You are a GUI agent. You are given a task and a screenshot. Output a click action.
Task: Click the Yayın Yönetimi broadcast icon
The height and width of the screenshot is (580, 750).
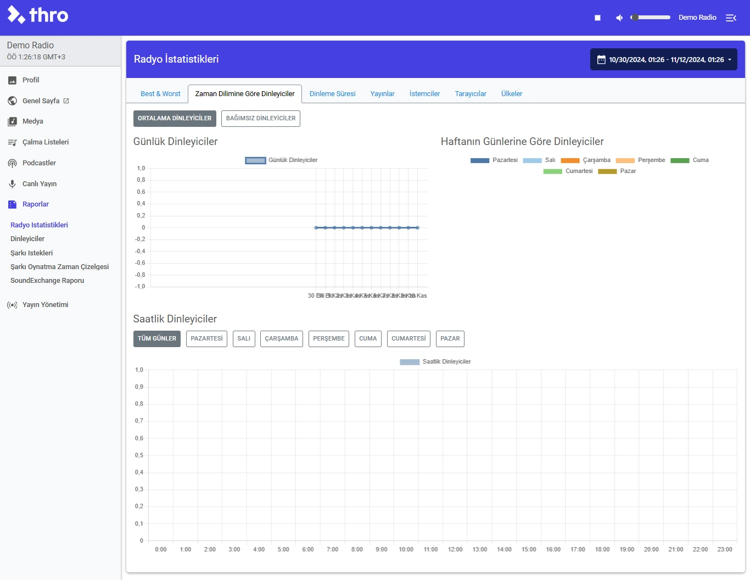pyautogui.click(x=12, y=305)
